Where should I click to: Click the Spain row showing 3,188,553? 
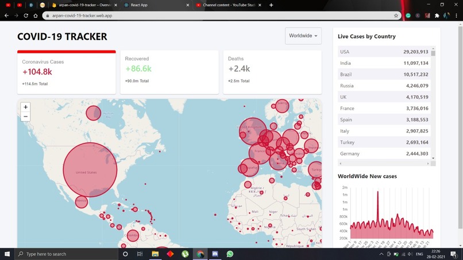coord(384,119)
